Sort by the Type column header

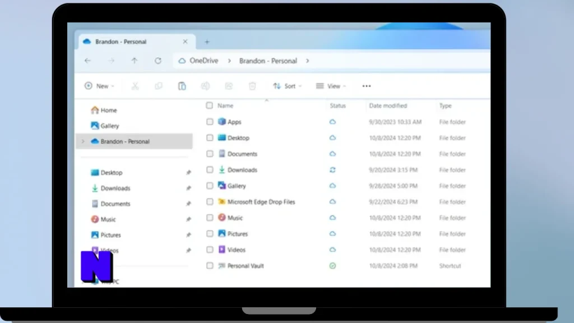click(446, 105)
